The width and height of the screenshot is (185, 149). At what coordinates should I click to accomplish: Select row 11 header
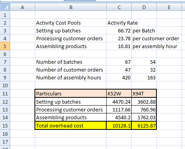click(5, 93)
